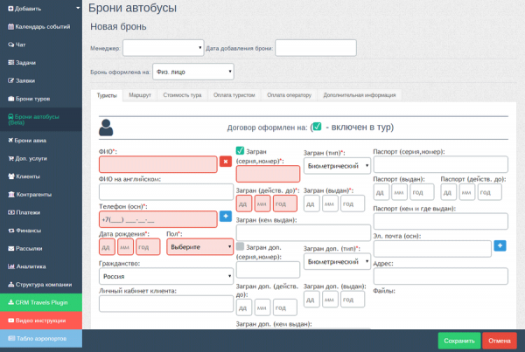525x352 pixels.
Task: Focus the Адрес field
Action: 441,276
